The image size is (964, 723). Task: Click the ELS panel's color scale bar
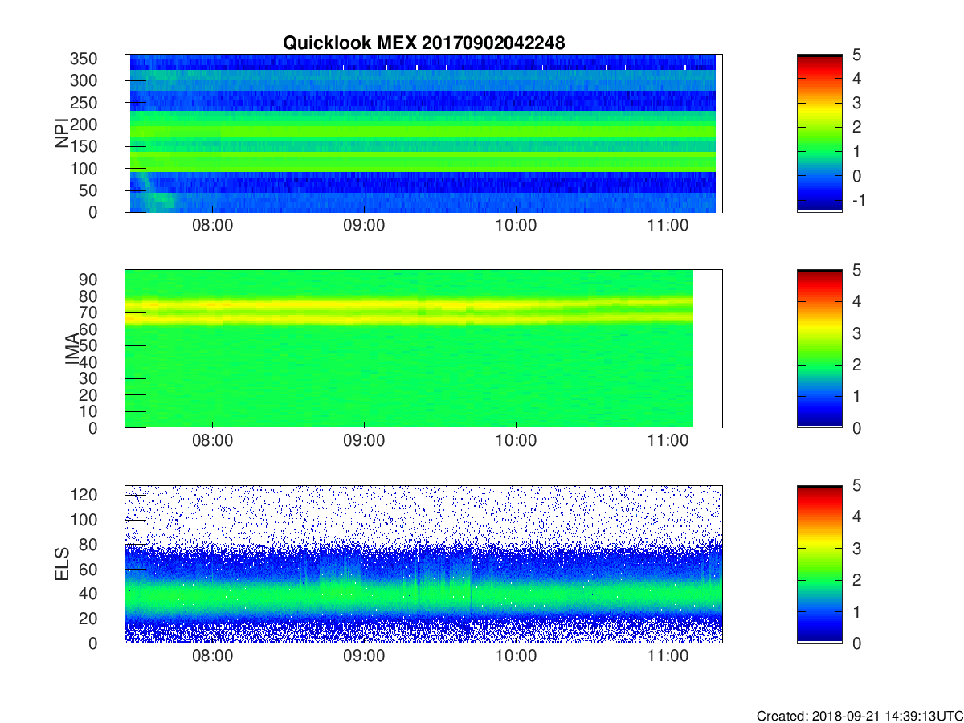(x=819, y=564)
